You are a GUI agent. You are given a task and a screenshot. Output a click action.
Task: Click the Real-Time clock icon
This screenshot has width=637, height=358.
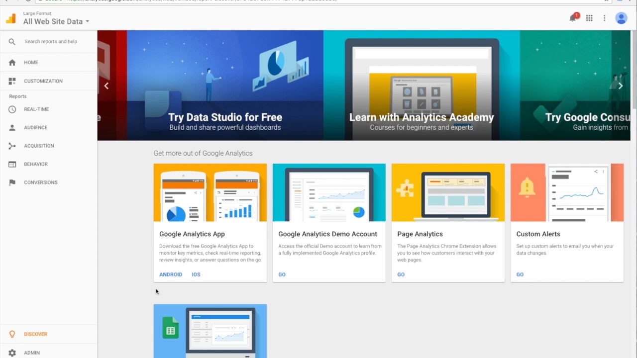pos(12,109)
